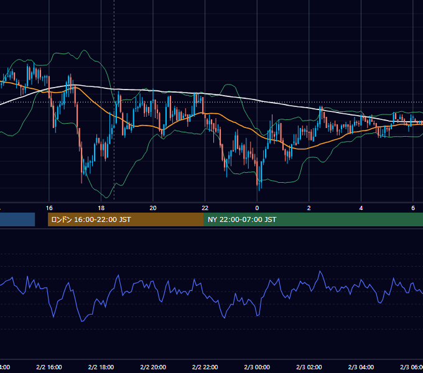The height and width of the screenshot is (373, 423).
Task: Select the ロンドン 16:00-22:00 JST session bar
Action: click(126, 219)
